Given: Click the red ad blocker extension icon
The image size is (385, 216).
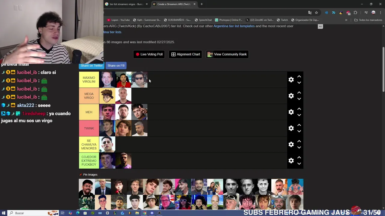Looking at the screenshot, I should point(348,13).
